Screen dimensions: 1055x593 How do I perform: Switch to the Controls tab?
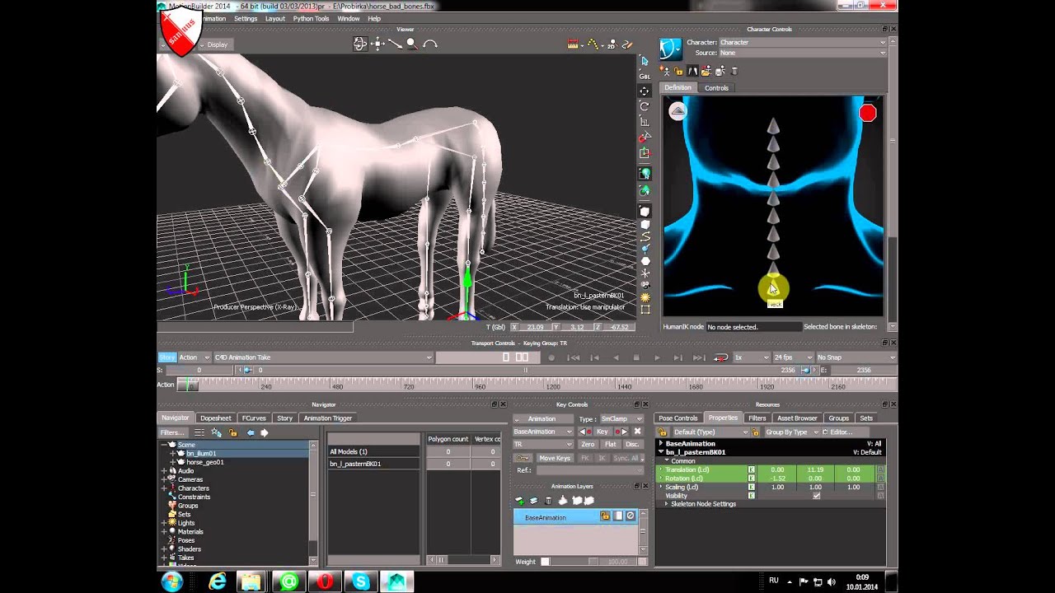pos(716,87)
